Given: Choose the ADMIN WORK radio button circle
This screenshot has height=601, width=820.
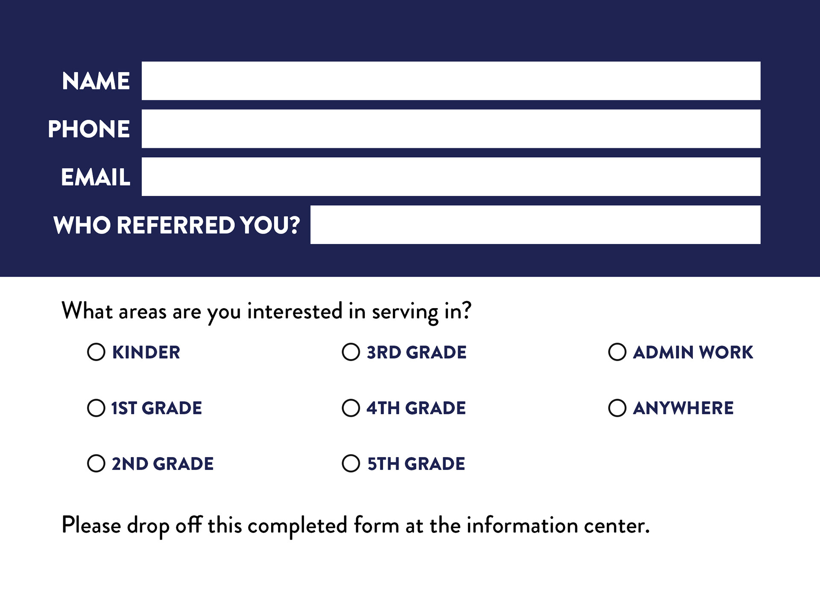Looking at the screenshot, I should point(617,352).
